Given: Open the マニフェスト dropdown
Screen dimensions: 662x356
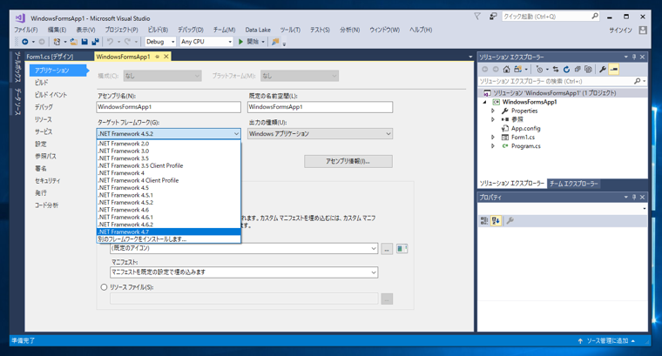Looking at the screenshot, I should pyautogui.click(x=244, y=272).
